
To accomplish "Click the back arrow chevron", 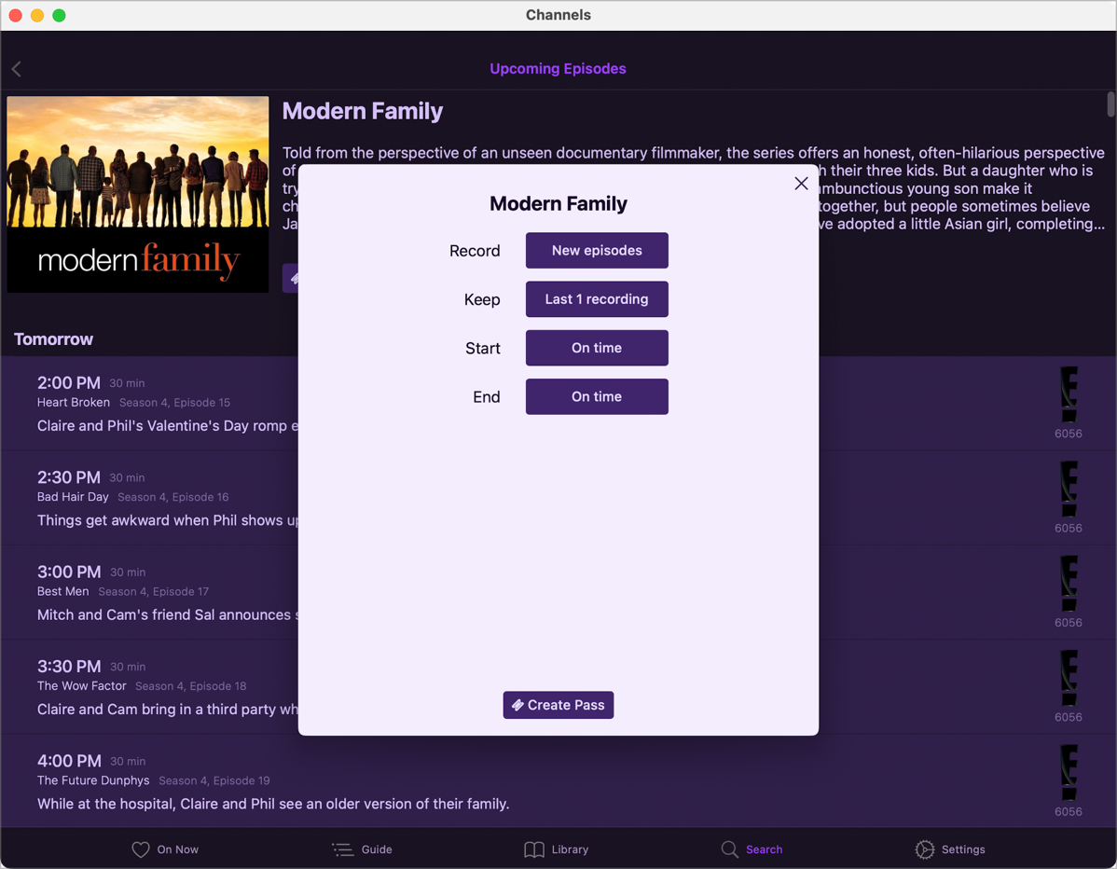I will coord(17,69).
